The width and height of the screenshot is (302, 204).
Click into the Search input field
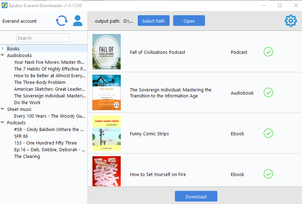(43, 38)
